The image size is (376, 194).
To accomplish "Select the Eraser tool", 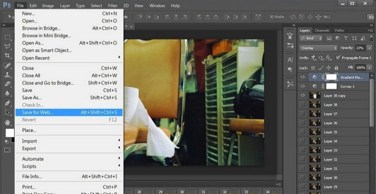I will [x=7, y=84].
